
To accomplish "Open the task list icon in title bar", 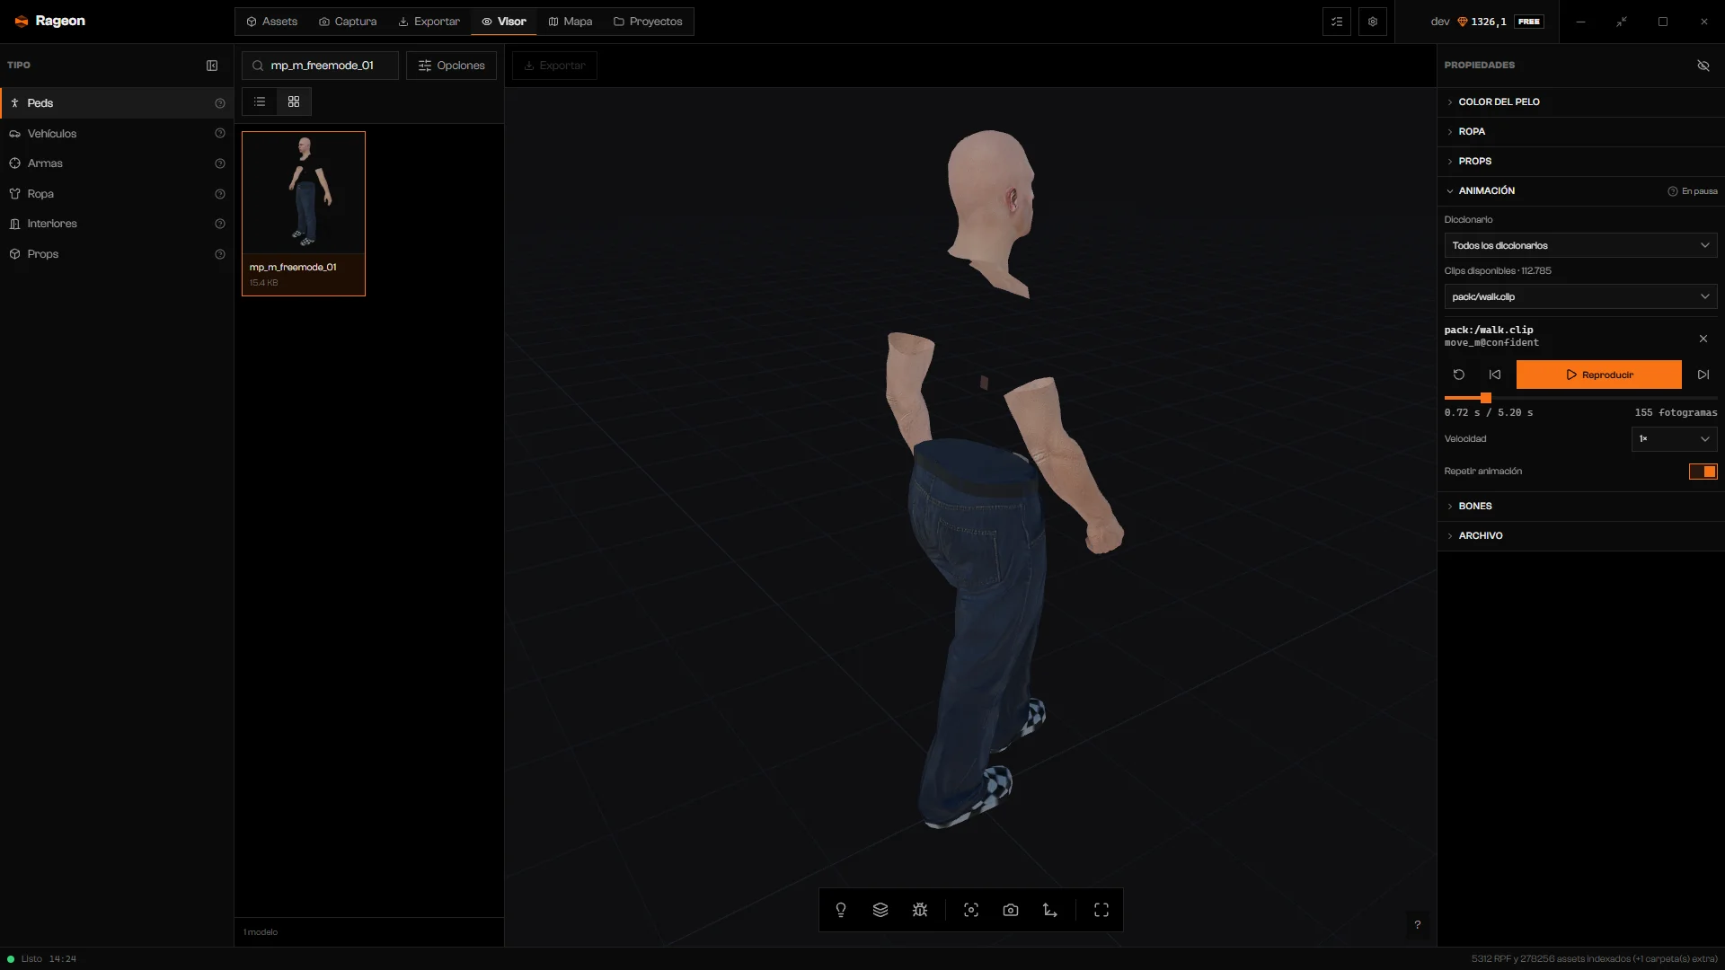I will pos(1337,22).
